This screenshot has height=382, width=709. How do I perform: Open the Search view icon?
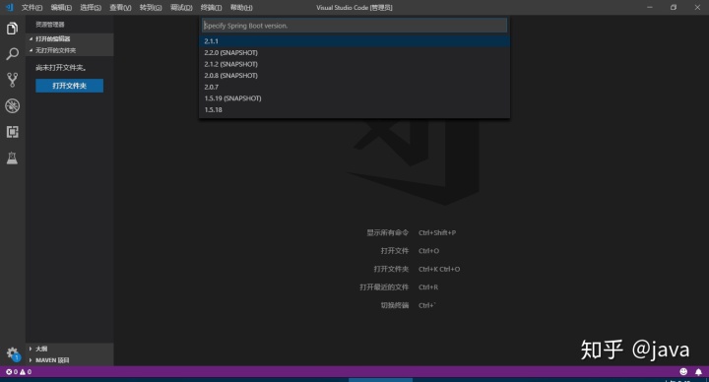(x=12, y=54)
